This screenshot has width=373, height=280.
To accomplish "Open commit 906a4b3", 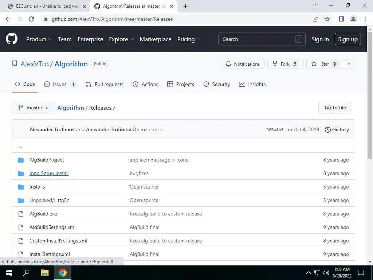I will (x=275, y=130).
